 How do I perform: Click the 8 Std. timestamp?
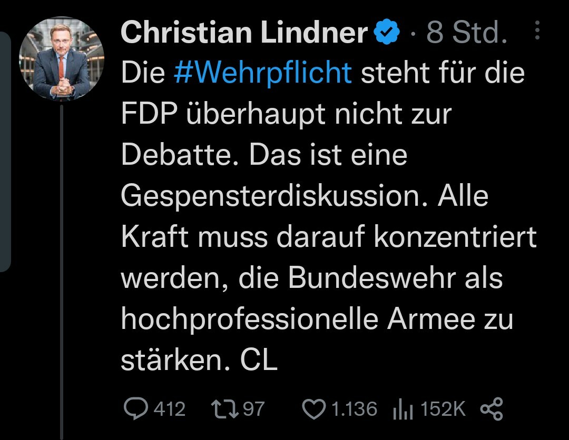coord(467,32)
